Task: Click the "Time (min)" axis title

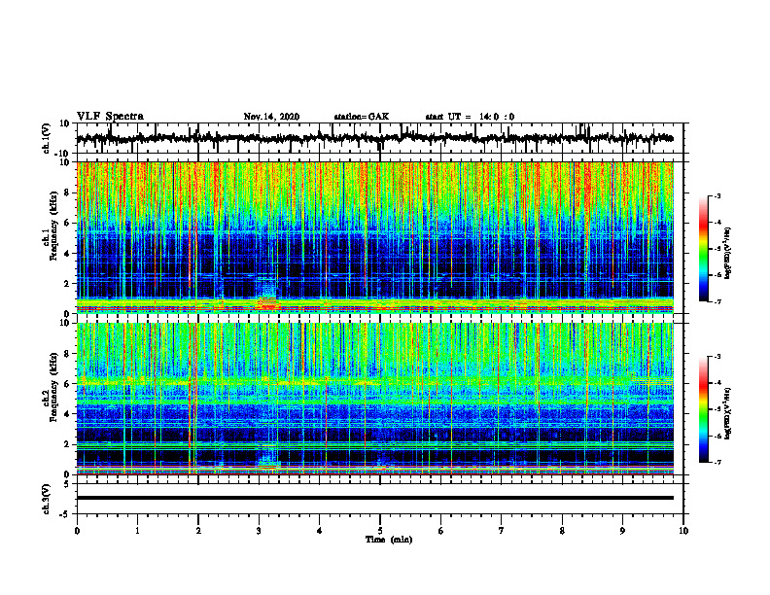Action: click(389, 540)
